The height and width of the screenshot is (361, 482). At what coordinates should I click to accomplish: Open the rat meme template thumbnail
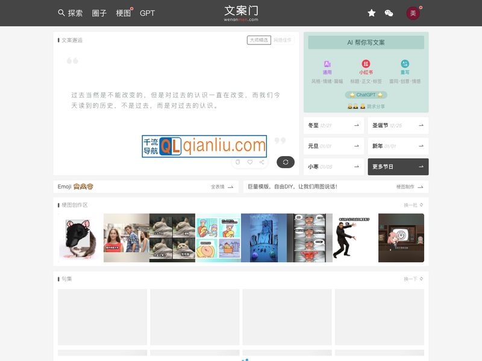[81, 238]
